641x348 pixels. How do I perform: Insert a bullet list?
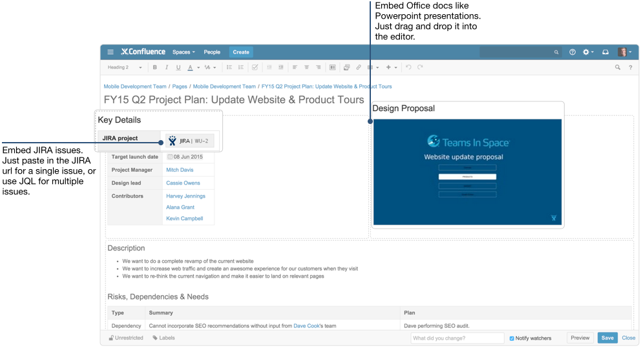click(x=229, y=67)
